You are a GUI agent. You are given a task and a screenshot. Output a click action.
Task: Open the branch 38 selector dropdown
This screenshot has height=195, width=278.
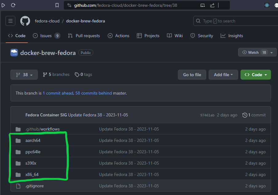pos(24,75)
